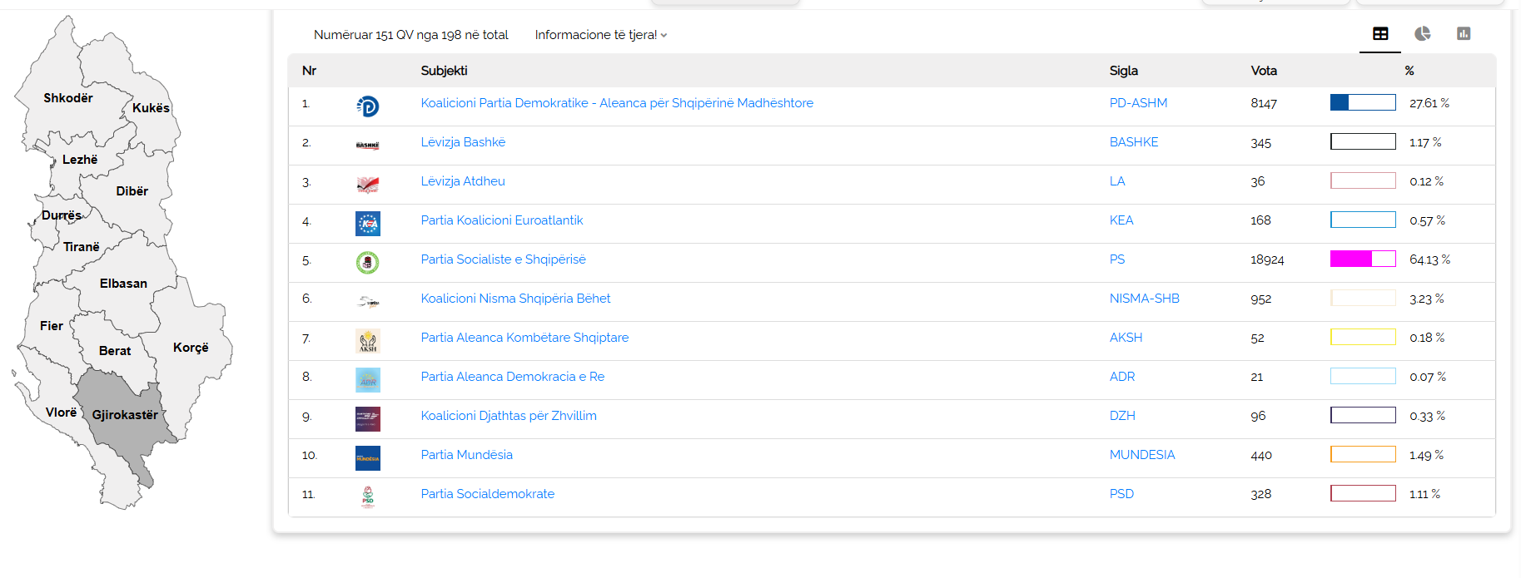Viewport: 1521px width, 578px height.
Task: Open Partia Socialiste e Shqipërisë link
Action: click(503, 259)
